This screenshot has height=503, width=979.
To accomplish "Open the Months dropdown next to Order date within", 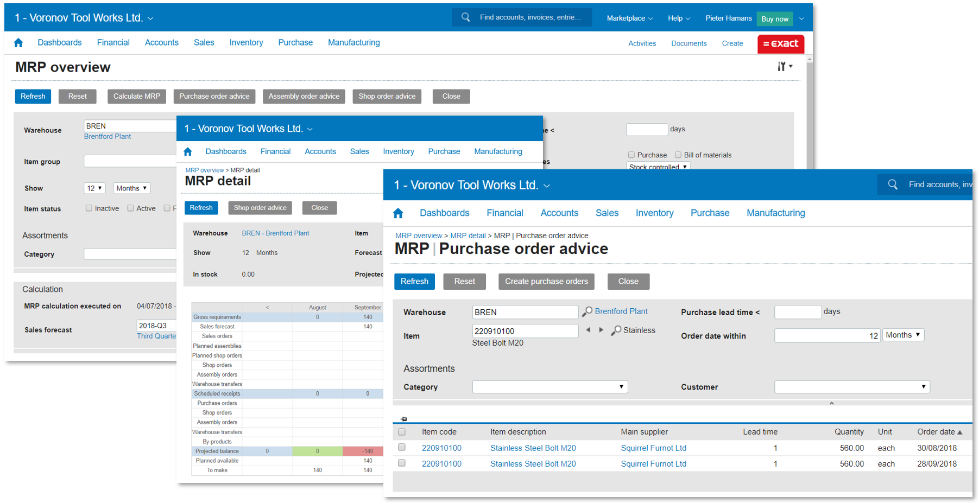I will (x=903, y=335).
